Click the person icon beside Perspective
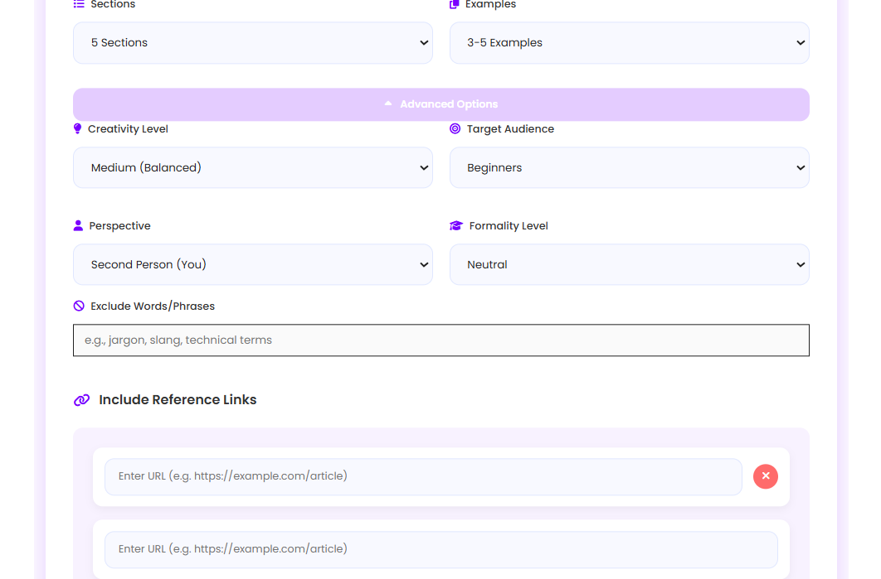Screen dimensions: 881x579 coord(78,226)
